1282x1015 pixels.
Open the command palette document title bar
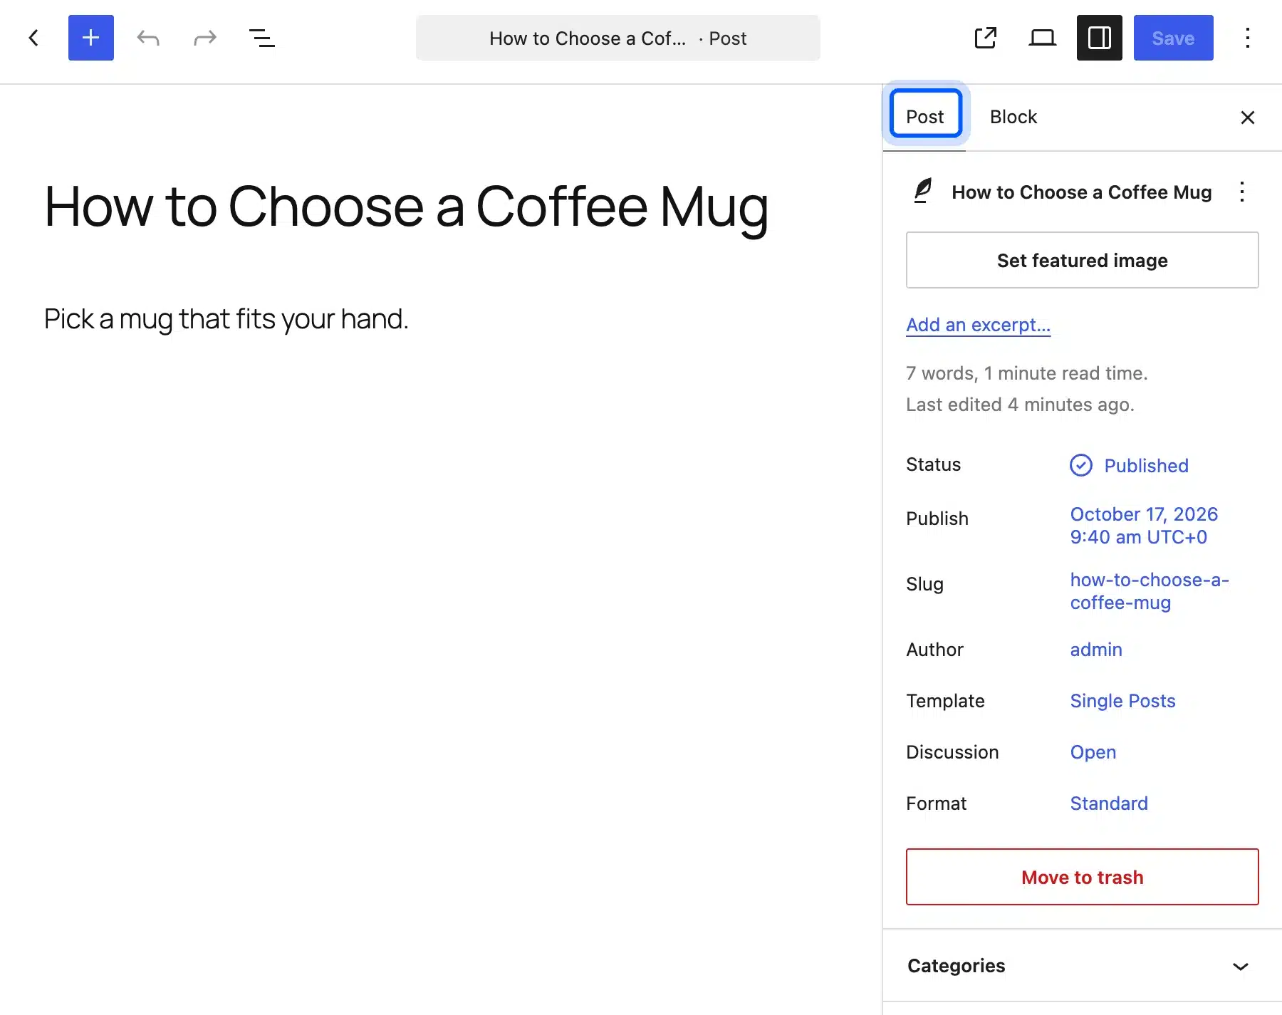[618, 38]
